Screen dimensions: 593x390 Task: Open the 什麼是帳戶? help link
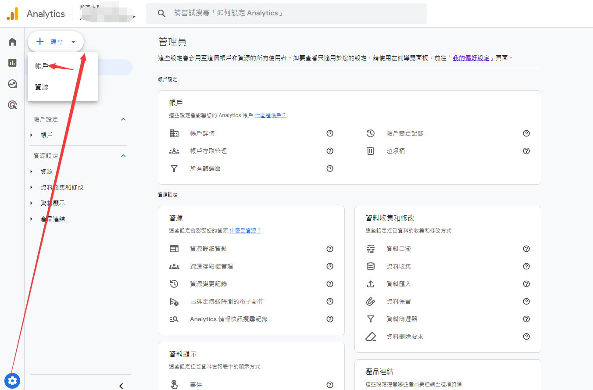tap(271, 115)
